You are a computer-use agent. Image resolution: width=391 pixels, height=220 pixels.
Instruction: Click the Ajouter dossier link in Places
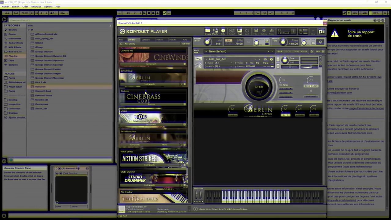[x=16, y=117]
